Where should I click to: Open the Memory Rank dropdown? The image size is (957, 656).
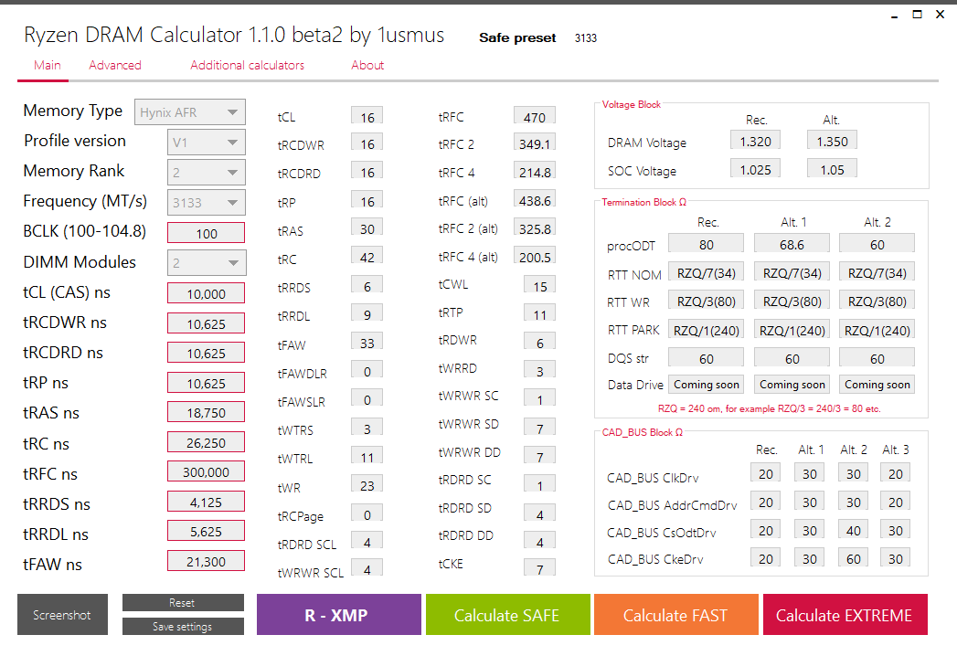tap(207, 173)
